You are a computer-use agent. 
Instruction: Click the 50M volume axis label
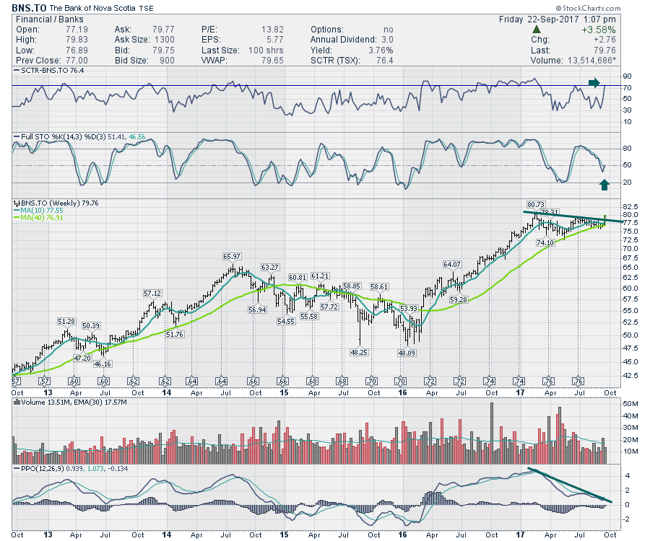(630, 403)
